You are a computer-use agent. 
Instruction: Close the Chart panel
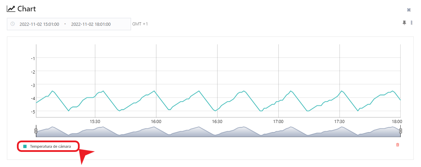[409, 10]
